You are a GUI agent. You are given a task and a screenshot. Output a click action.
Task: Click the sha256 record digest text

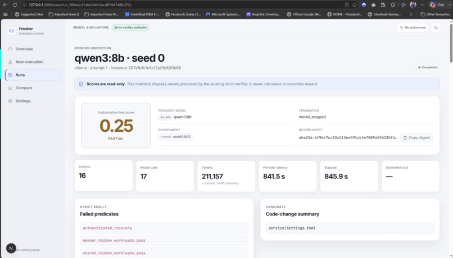click(x=348, y=138)
